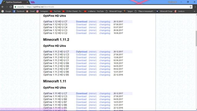This screenshot has width=197, height=111.
Task: Click the secure lock icon in address bar
Action: pos(15,7)
